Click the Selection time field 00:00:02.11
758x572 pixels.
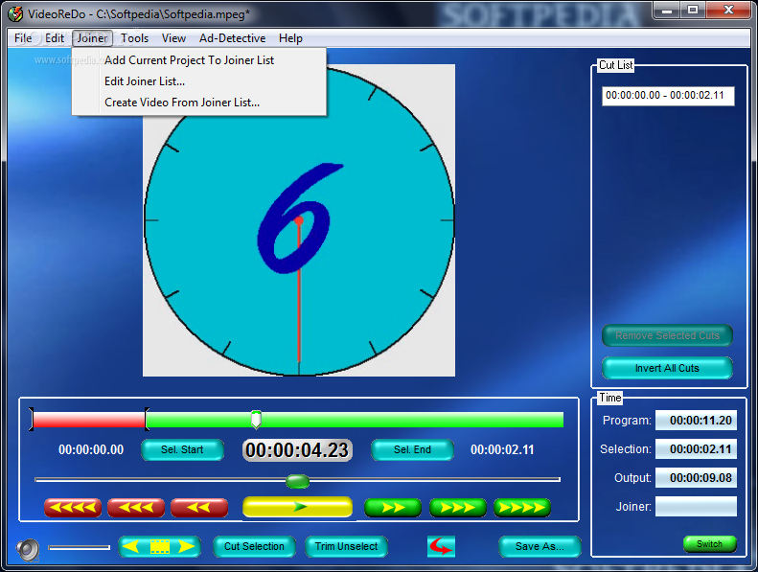[x=696, y=449]
